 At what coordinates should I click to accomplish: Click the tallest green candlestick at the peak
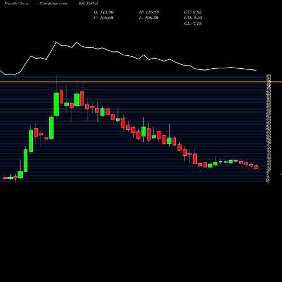coord(56,104)
